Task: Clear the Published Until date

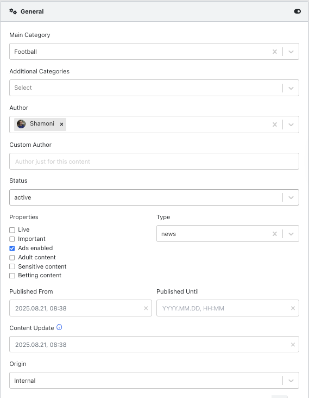Action: (x=293, y=308)
